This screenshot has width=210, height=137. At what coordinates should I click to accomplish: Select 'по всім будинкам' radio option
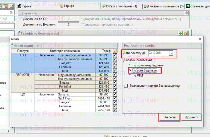(x=130, y=71)
